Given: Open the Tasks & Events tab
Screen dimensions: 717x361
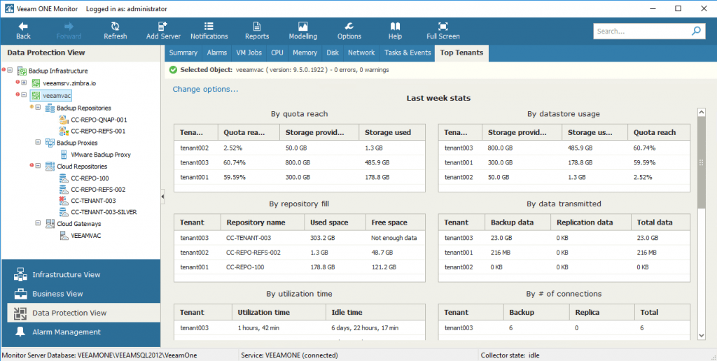Looking at the screenshot, I should 408,53.
